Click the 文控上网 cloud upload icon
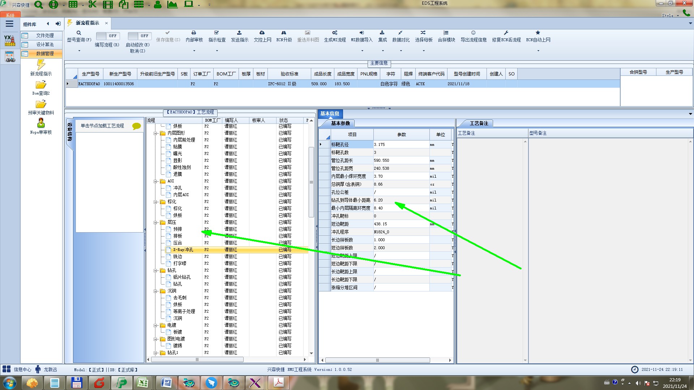Image resolution: width=694 pixels, height=390 pixels. pyautogui.click(x=262, y=33)
